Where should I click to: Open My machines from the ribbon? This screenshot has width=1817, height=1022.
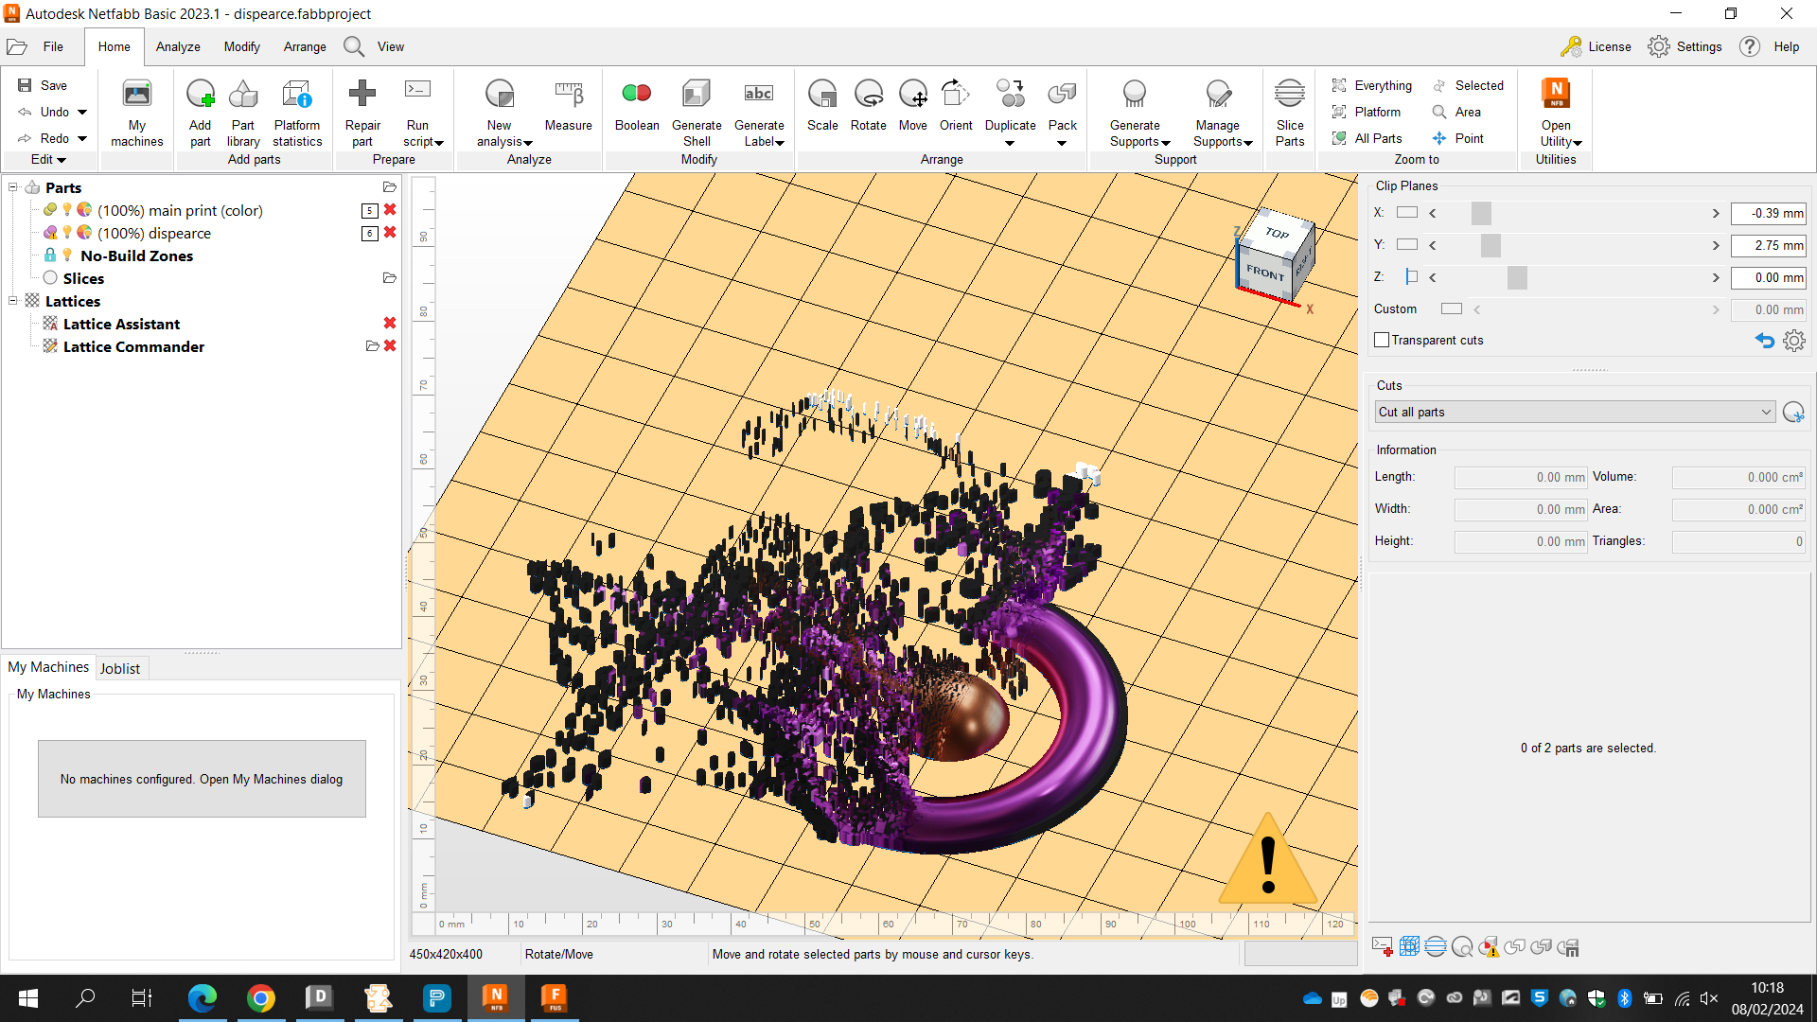click(x=137, y=114)
